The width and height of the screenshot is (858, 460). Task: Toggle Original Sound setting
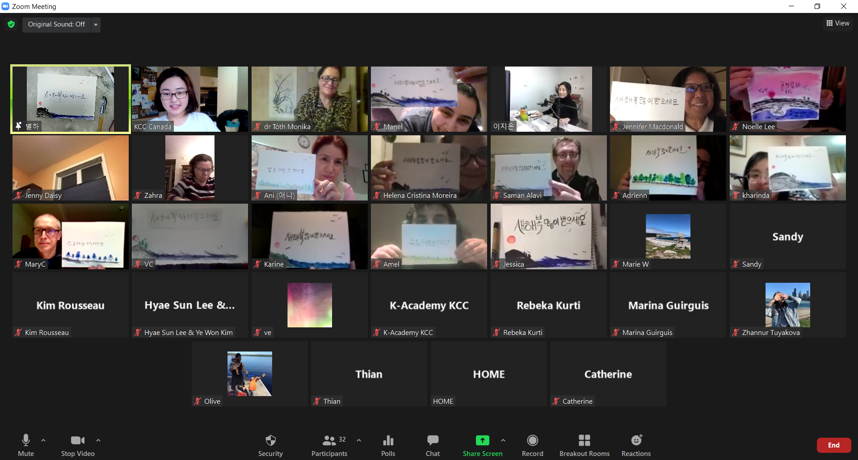pos(56,24)
